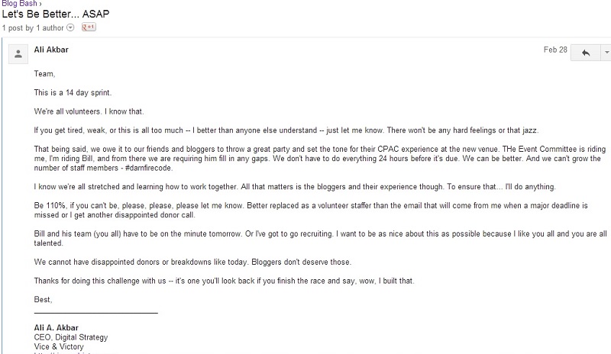Click the 'CEO, Digital Strategy' title text
The image size is (611, 354).
(x=71, y=337)
